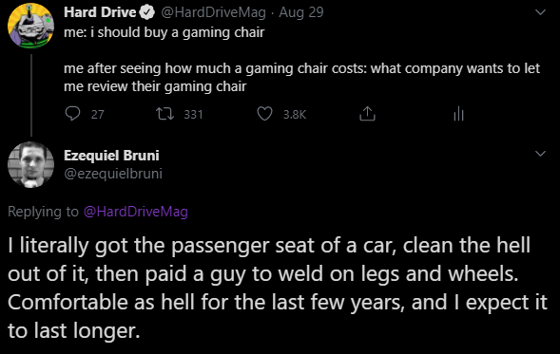
Task: Click the 3.8K likes count
Action: 295,115
